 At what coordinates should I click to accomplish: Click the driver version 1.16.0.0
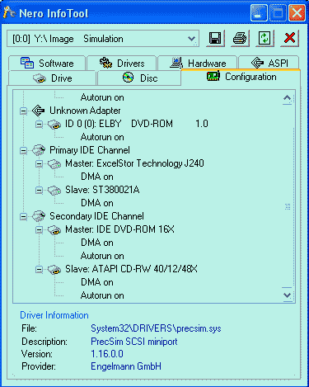(x=107, y=354)
